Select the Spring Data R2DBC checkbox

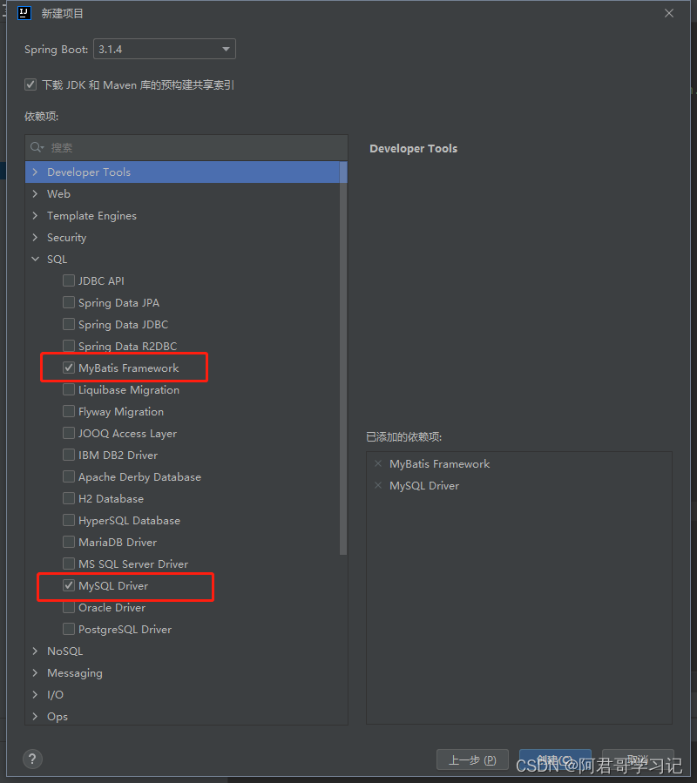(69, 346)
